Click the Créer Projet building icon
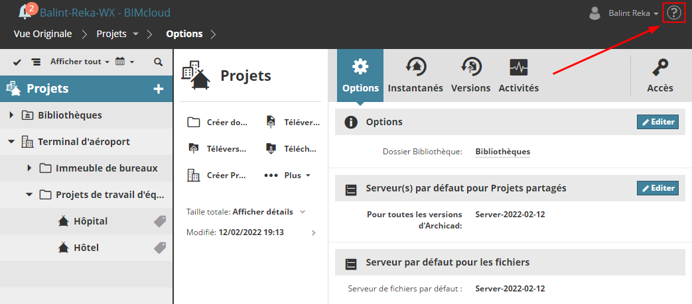The width and height of the screenshot is (692, 304). pos(194,176)
